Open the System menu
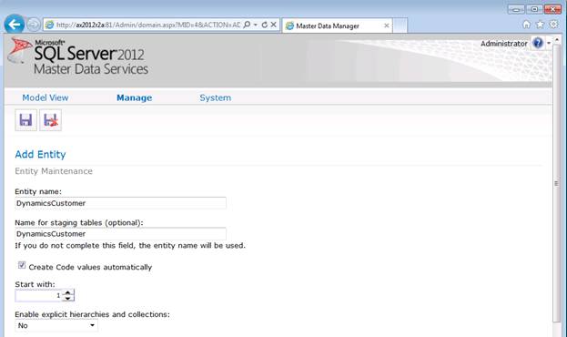The width and height of the screenshot is (567, 337). coord(215,97)
